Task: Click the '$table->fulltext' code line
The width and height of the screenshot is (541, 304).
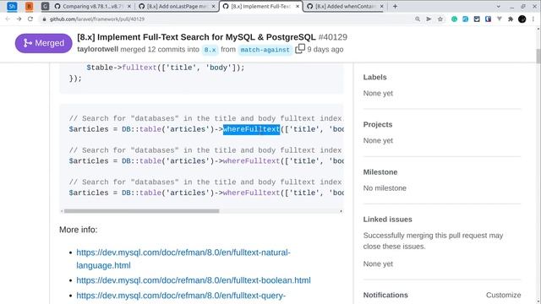Action: tap(166, 68)
